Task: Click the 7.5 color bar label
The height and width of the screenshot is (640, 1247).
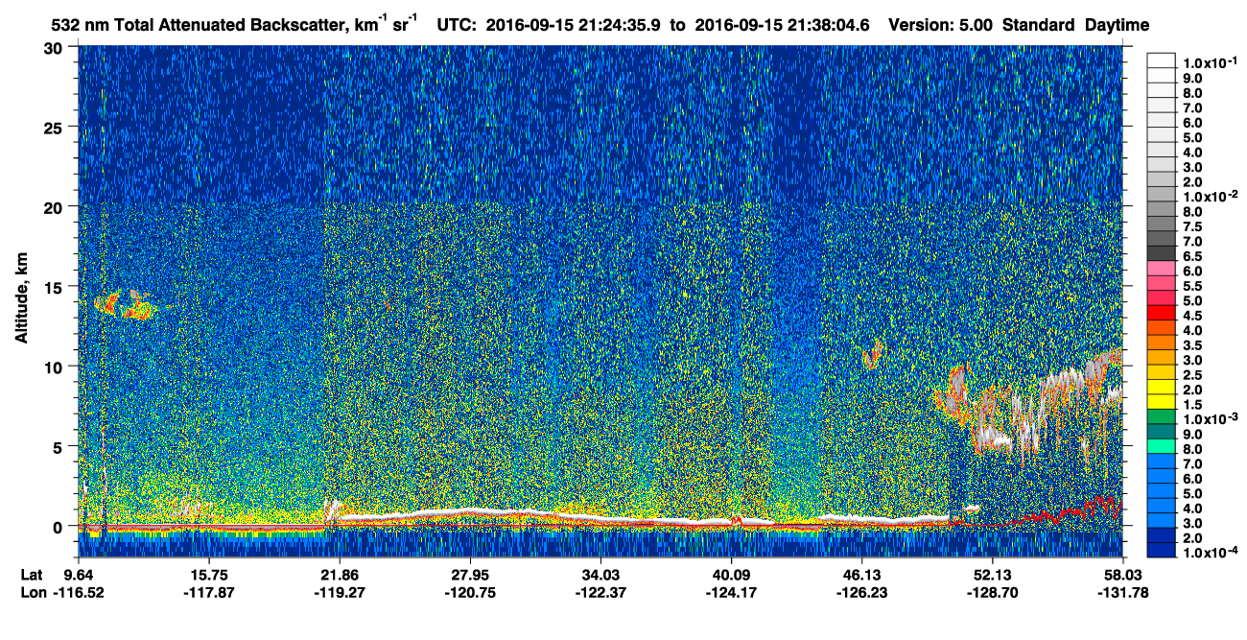Action: pyautogui.click(x=1190, y=225)
